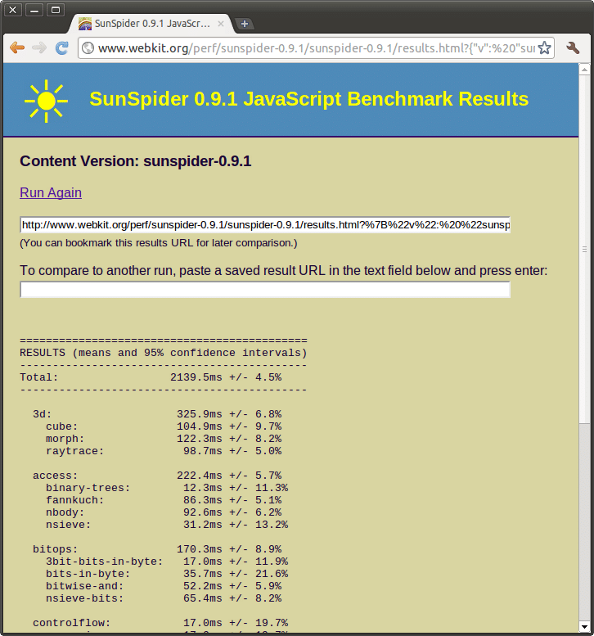Click the raytrace: 98.7ms row
Image resolution: width=594 pixels, height=636 pixels.
click(x=164, y=451)
